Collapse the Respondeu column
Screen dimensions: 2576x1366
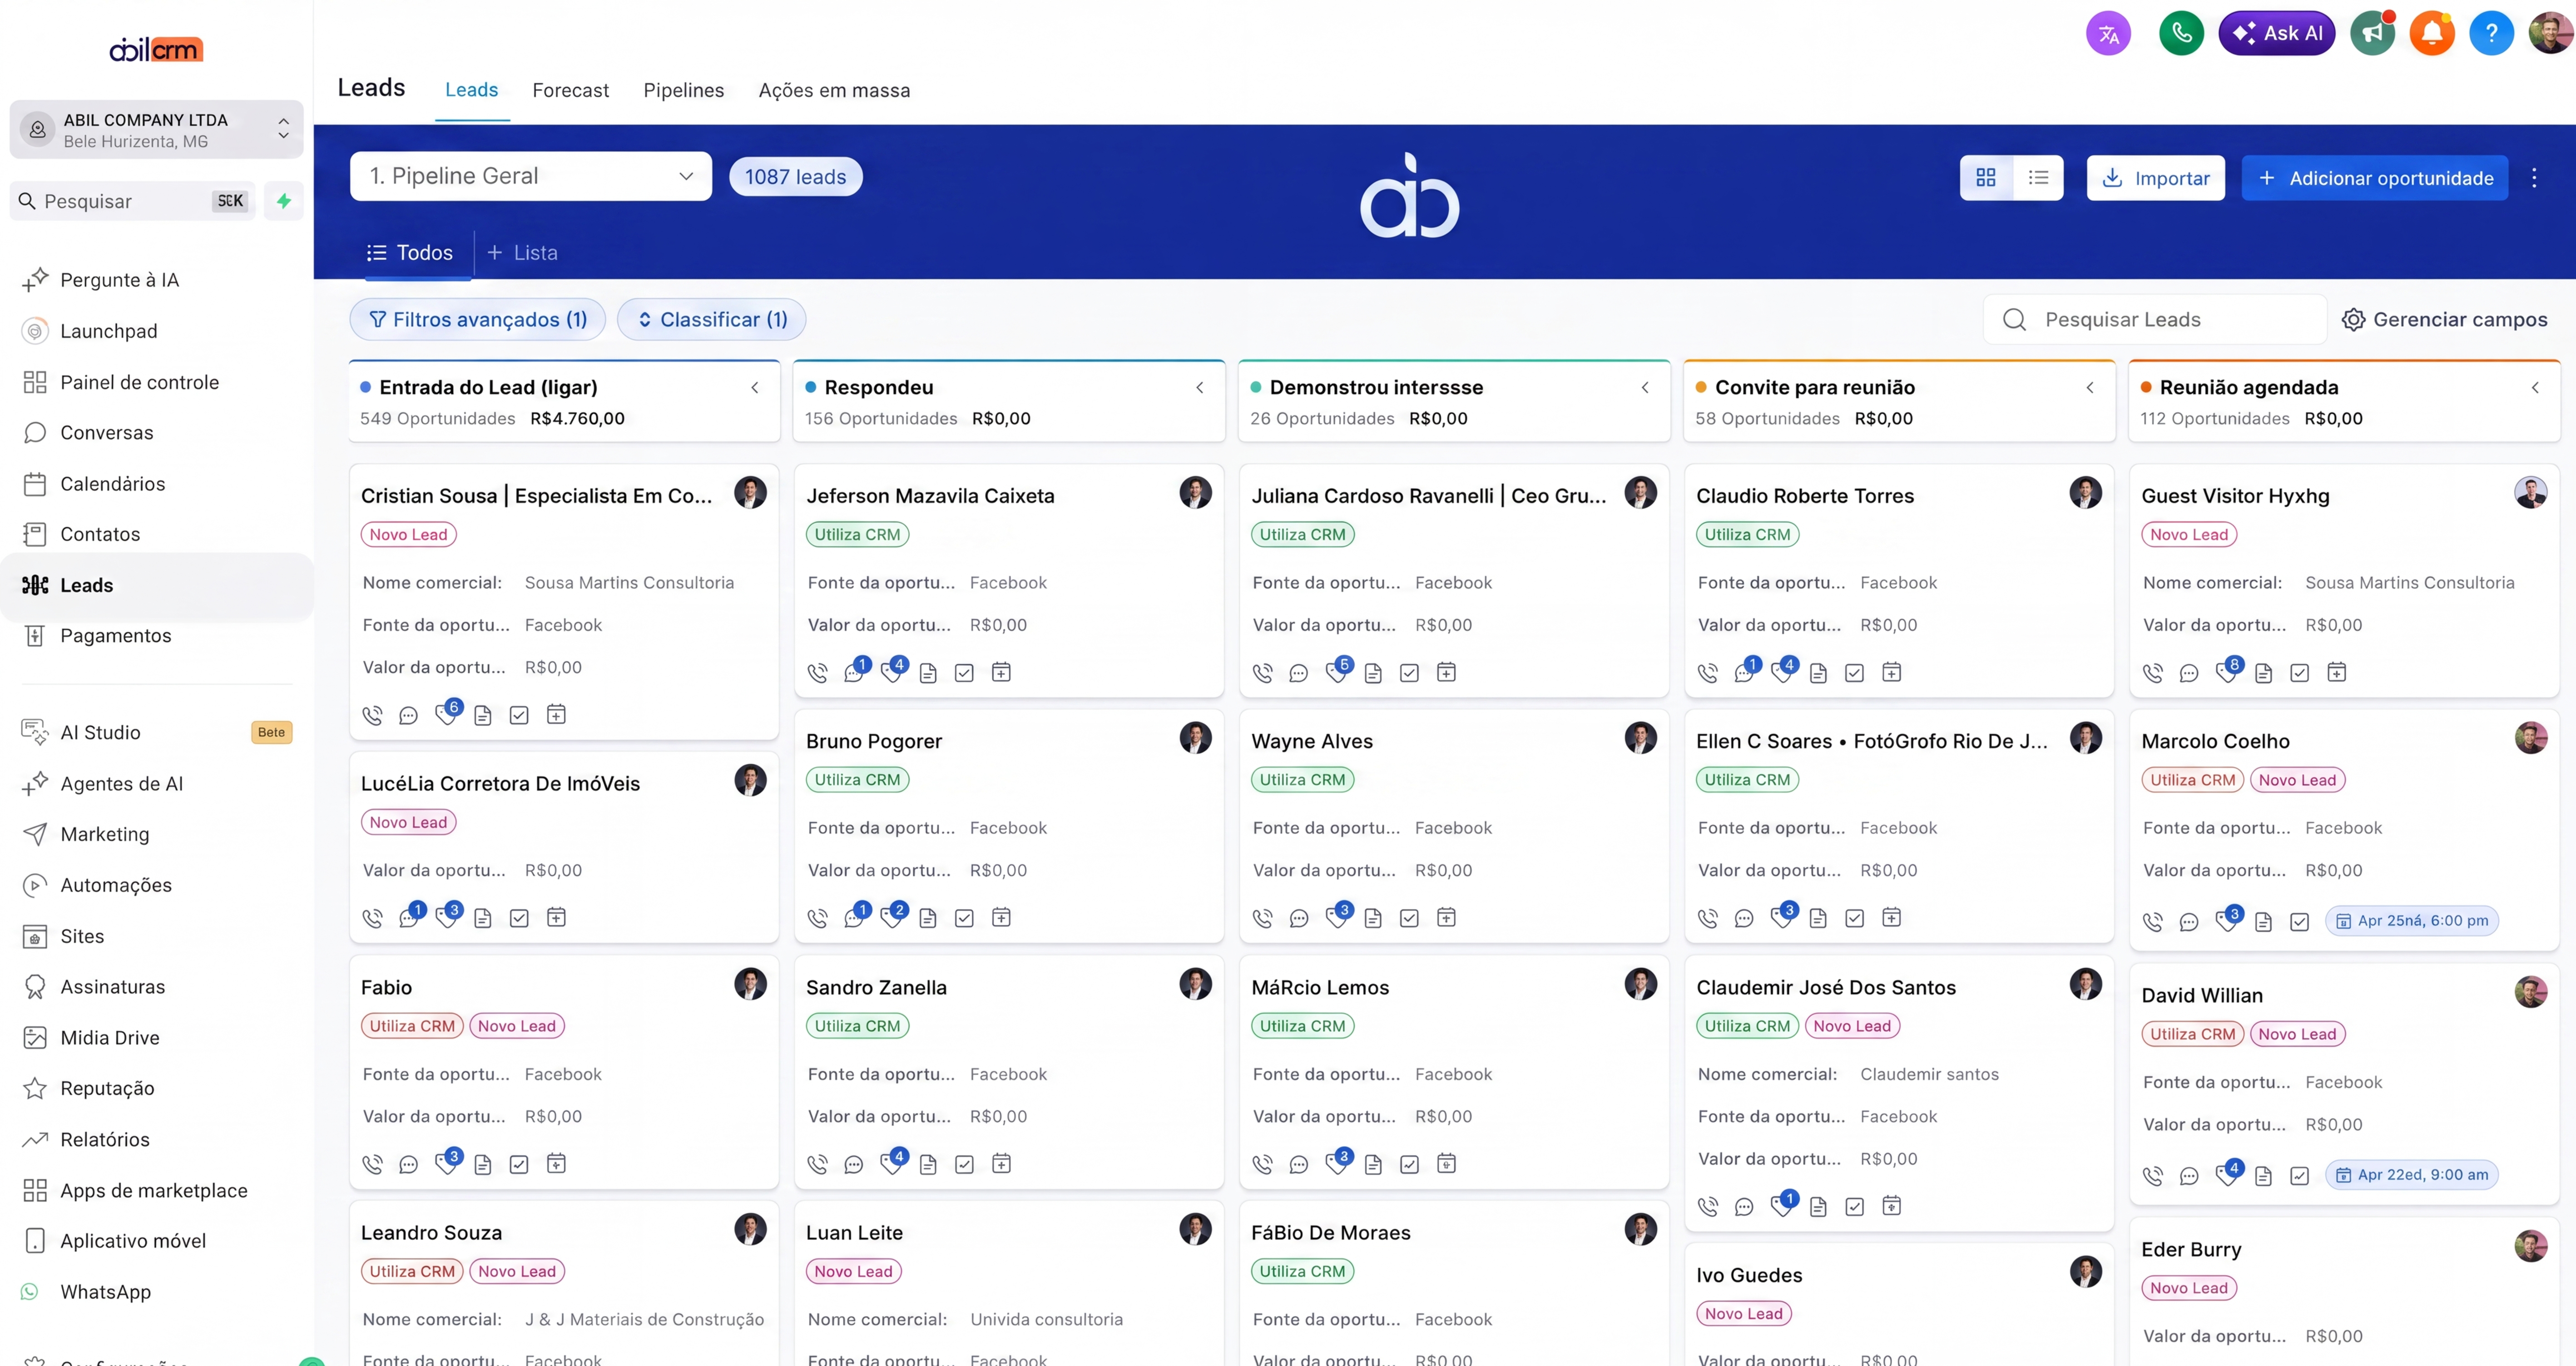click(x=1200, y=388)
